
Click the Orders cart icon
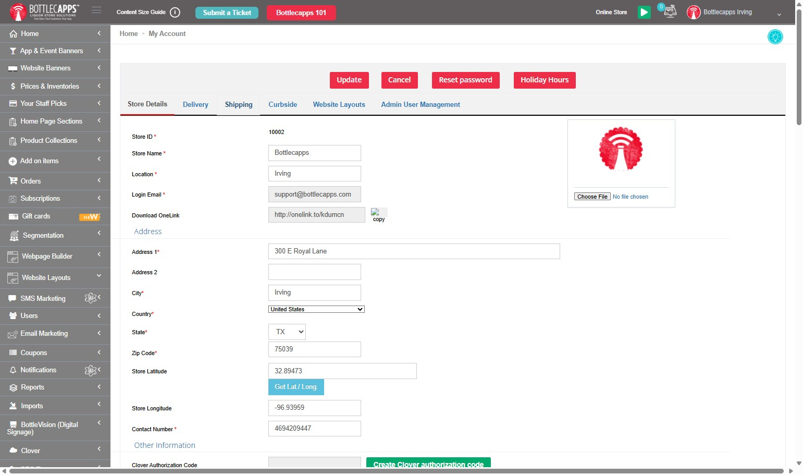click(13, 181)
